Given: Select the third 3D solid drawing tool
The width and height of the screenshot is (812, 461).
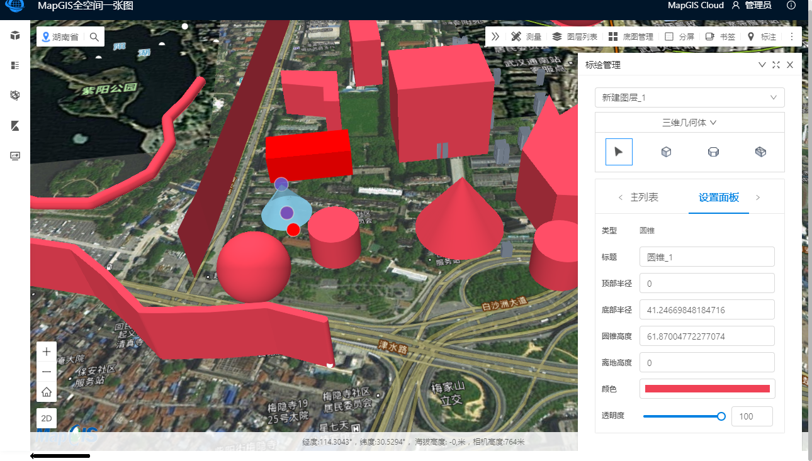Looking at the screenshot, I should pos(760,152).
